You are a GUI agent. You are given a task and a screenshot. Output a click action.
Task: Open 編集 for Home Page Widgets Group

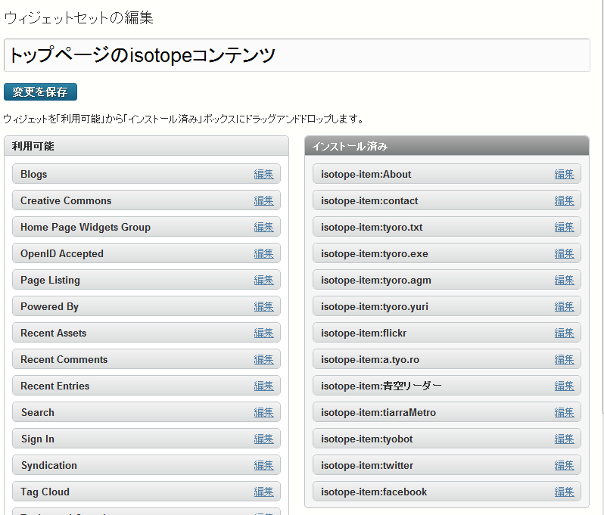263,227
